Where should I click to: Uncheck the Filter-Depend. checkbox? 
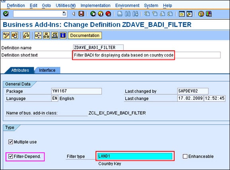tap(10, 157)
